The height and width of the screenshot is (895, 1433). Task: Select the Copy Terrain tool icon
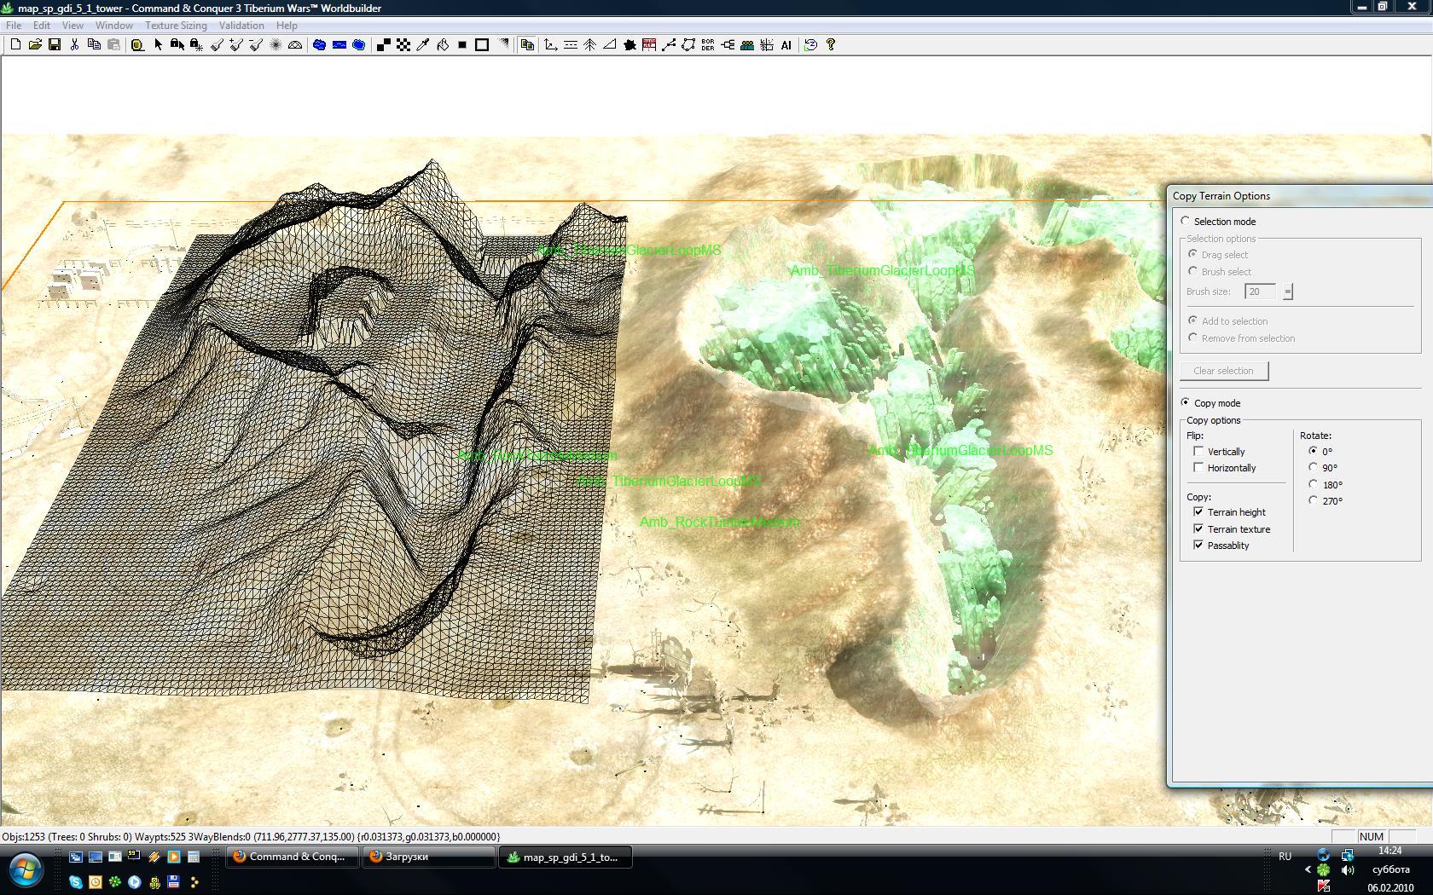point(527,44)
